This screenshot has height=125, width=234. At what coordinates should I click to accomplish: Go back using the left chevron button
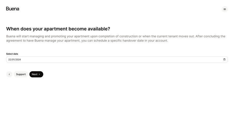pos(9,74)
